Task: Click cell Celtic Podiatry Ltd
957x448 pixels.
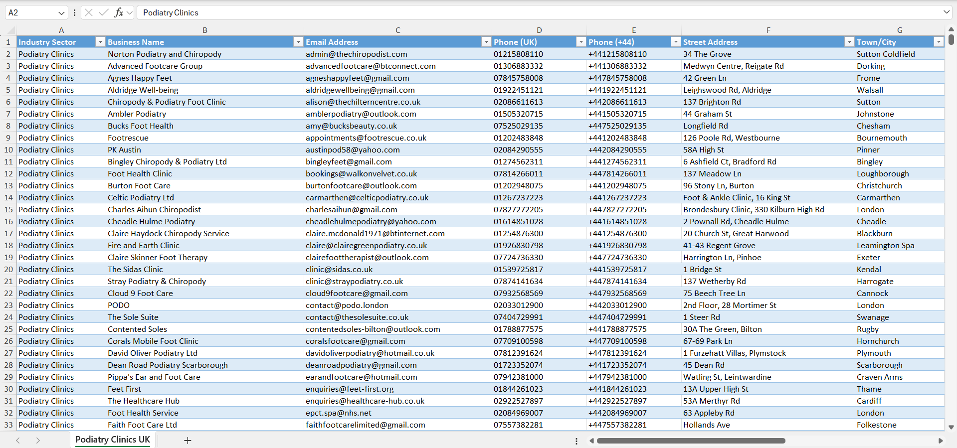Action: tap(205, 197)
